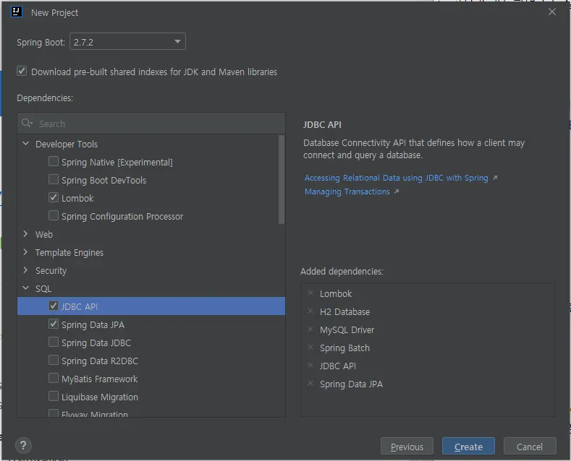
Task: Remove Spring Data JPA from added dependencies
Action: click(310, 384)
